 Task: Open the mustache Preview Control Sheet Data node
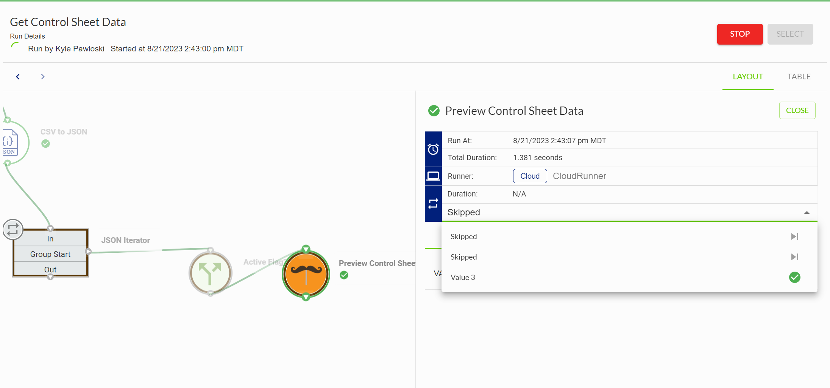(x=306, y=273)
